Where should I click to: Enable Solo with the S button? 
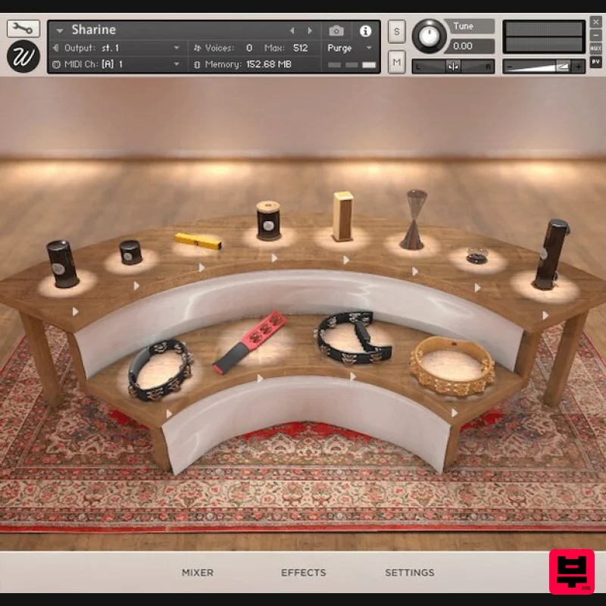(x=395, y=32)
